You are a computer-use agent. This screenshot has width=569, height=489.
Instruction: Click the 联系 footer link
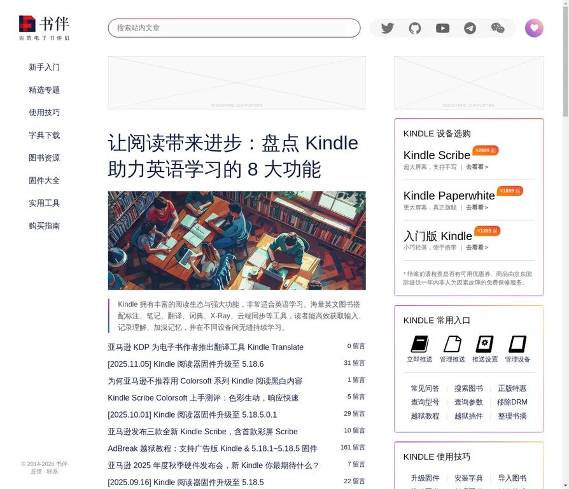tap(52, 472)
